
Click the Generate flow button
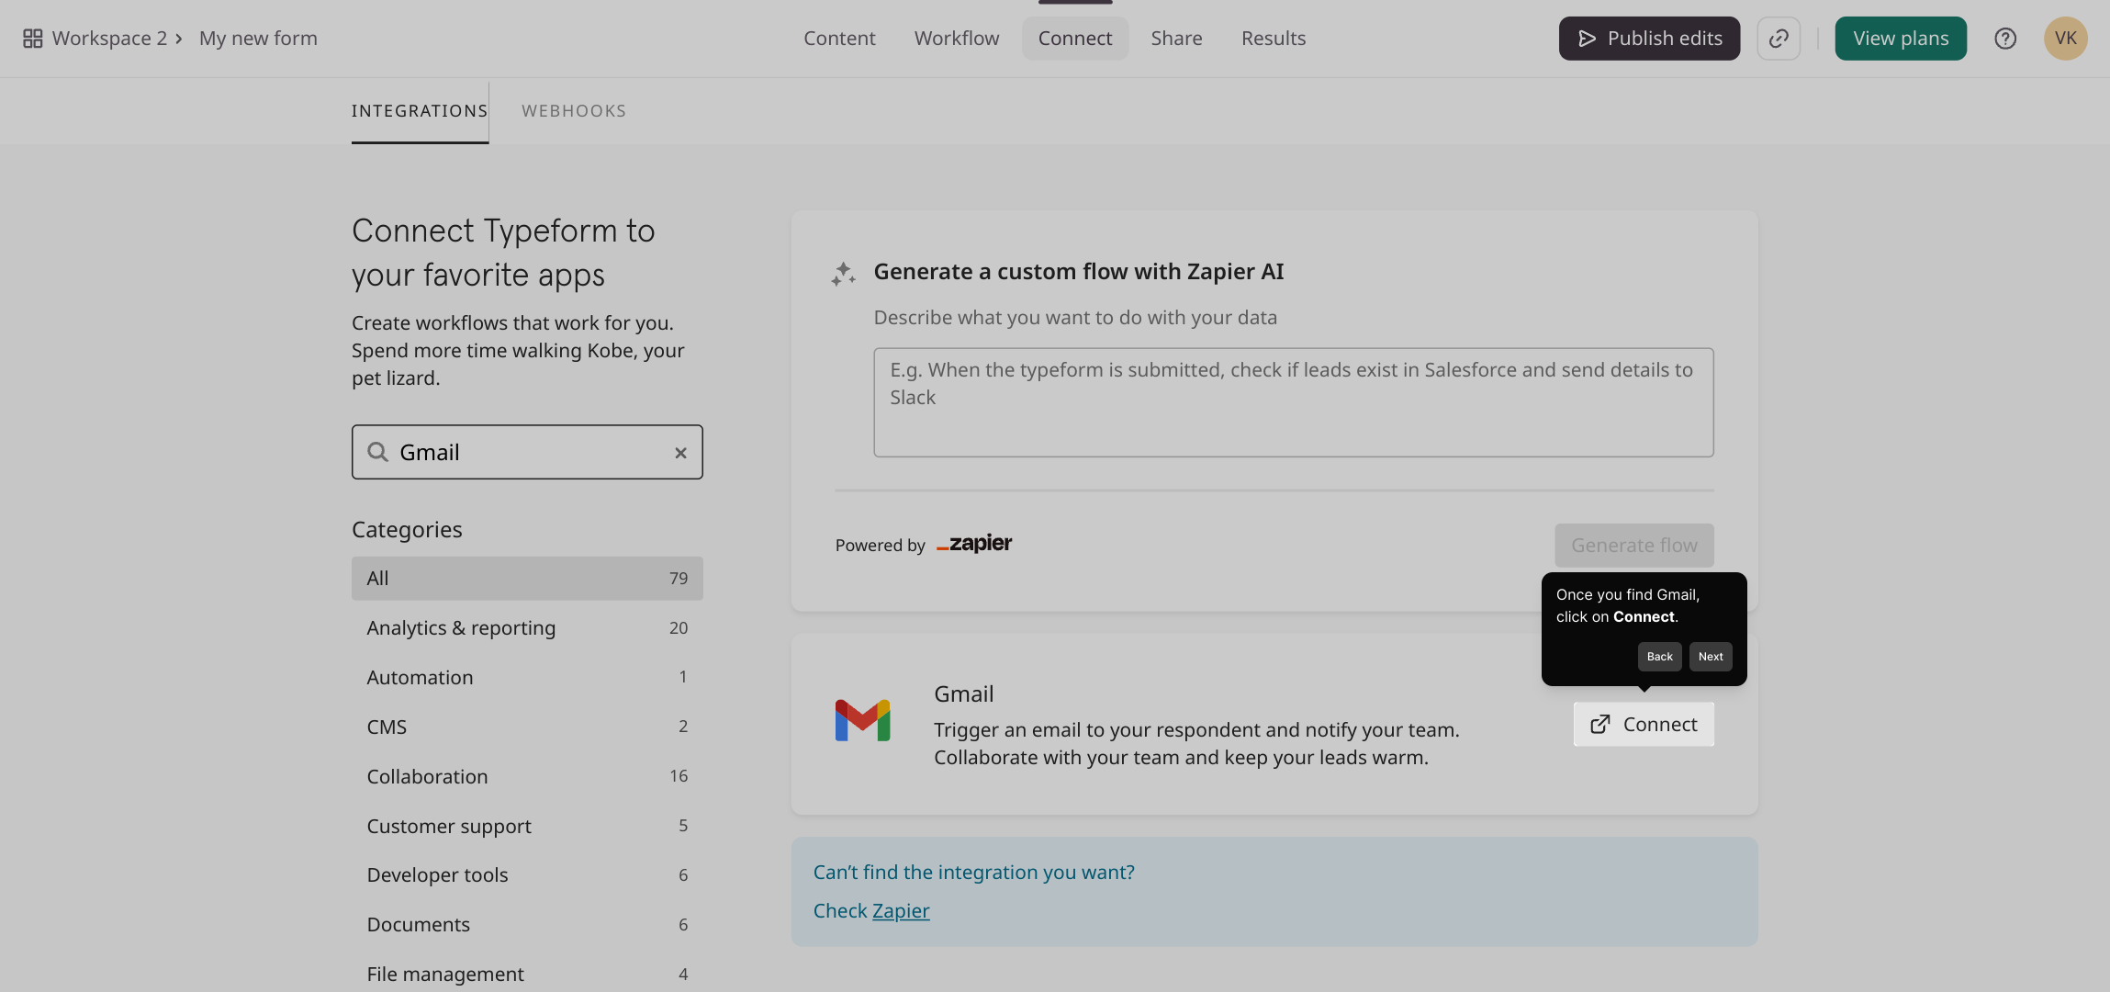(1634, 546)
